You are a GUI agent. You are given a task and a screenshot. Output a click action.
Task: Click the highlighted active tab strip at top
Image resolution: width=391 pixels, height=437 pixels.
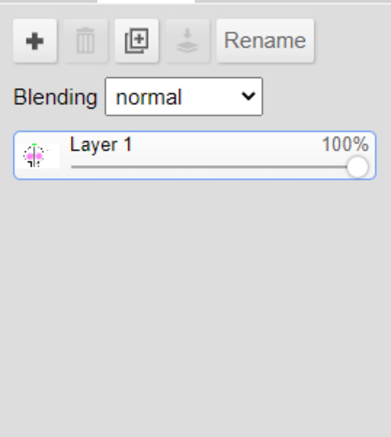pos(146,2)
